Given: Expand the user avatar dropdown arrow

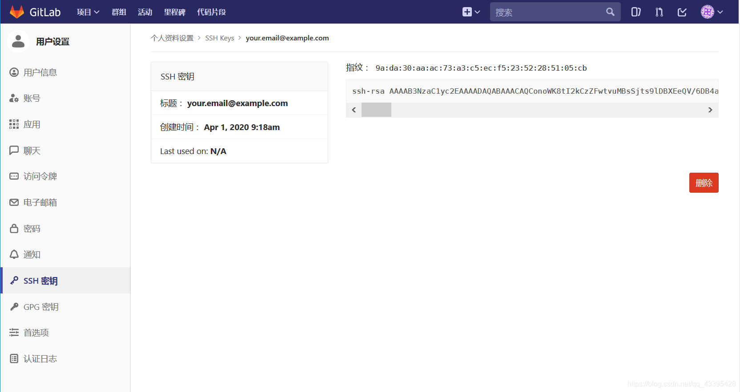Looking at the screenshot, I should pyautogui.click(x=720, y=12).
